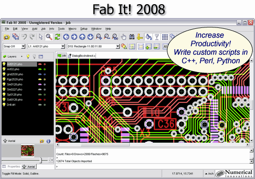The width and height of the screenshot is (255, 179).
Task: Switch to the DialogBoxIndirect.c tab
Action: (x=82, y=56)
